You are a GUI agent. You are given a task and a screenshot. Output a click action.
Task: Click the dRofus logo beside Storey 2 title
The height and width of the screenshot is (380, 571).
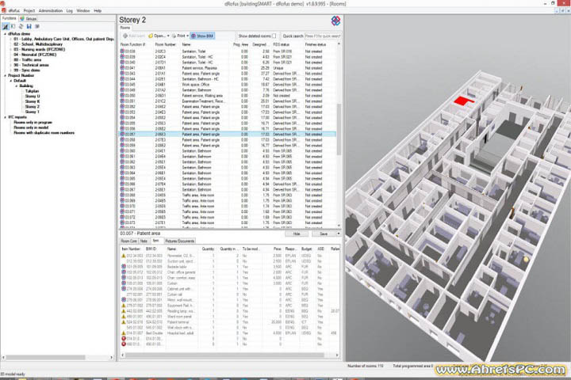(x=335, y=21)
